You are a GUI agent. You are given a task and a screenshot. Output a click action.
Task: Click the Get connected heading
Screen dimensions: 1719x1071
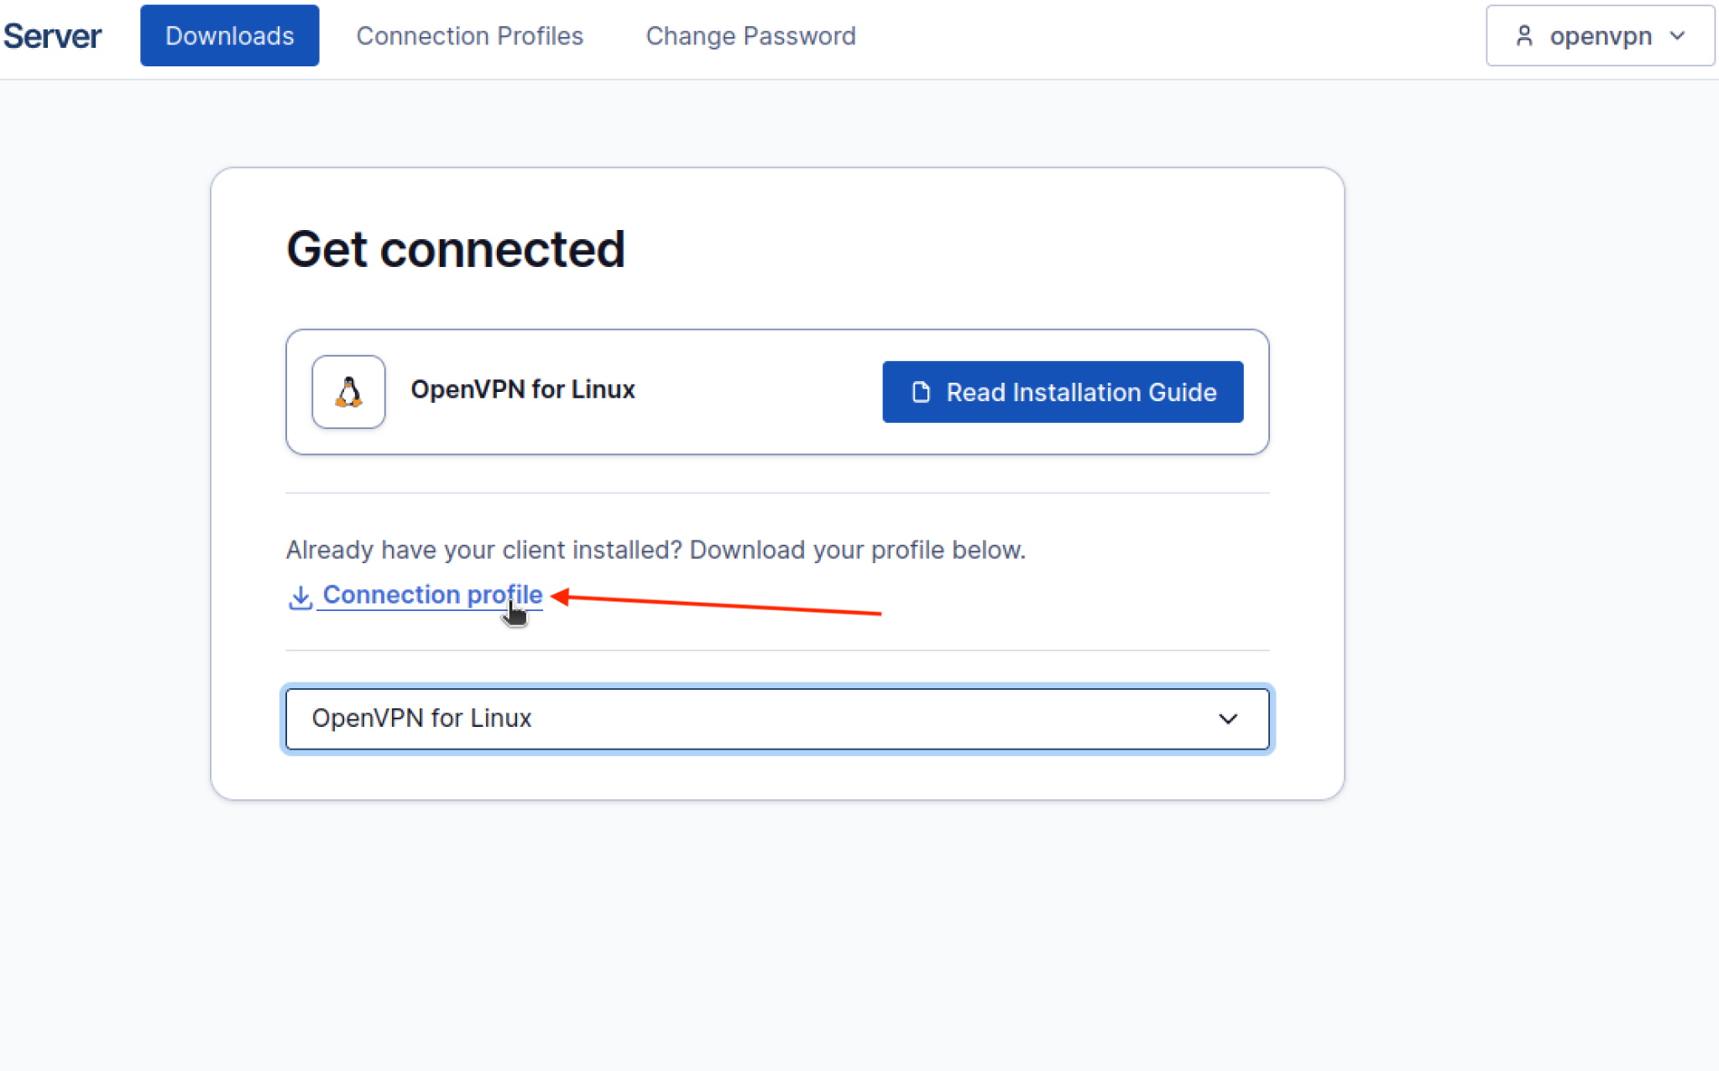[456, 249]
